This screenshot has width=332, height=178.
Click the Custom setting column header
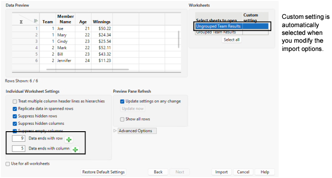pyautogui.click(x=255, y=17)
